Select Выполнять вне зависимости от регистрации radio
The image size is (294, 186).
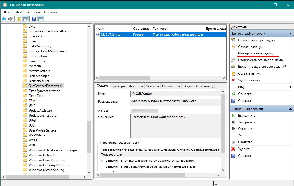click(102, 166)
